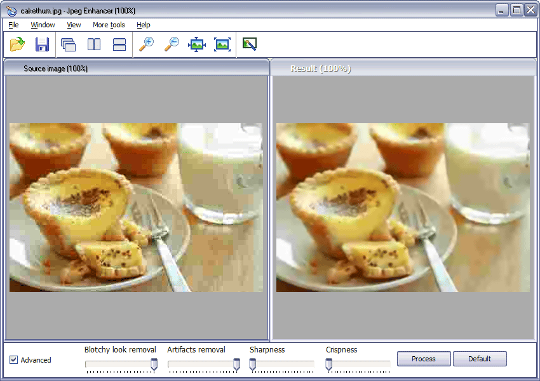The width and height of the screenshot is (540, 381).
Task: Close the Jpeg Enhancer window
Action: [530, 10]
